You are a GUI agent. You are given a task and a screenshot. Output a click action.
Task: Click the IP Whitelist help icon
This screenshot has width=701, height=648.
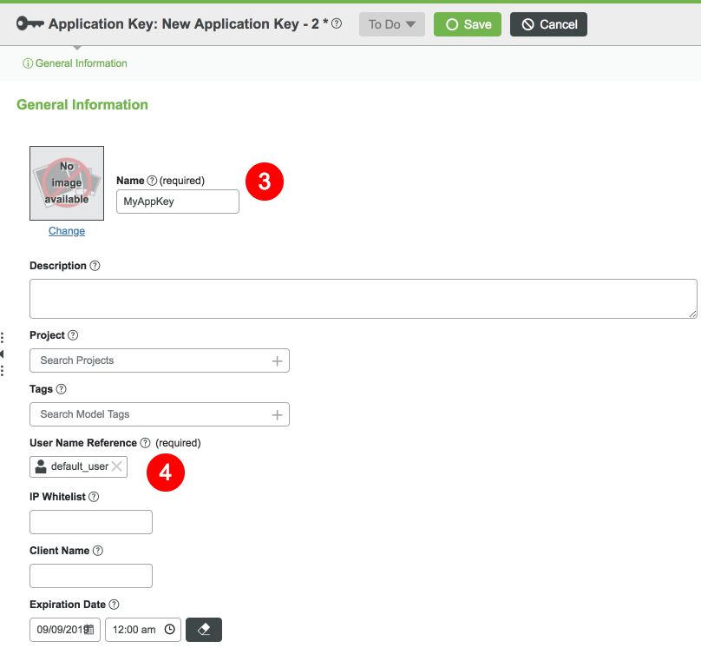tap(94, 497)
